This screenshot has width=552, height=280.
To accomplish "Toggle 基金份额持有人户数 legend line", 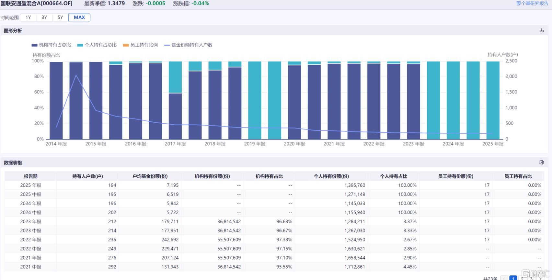I will [x=188, y=45].
